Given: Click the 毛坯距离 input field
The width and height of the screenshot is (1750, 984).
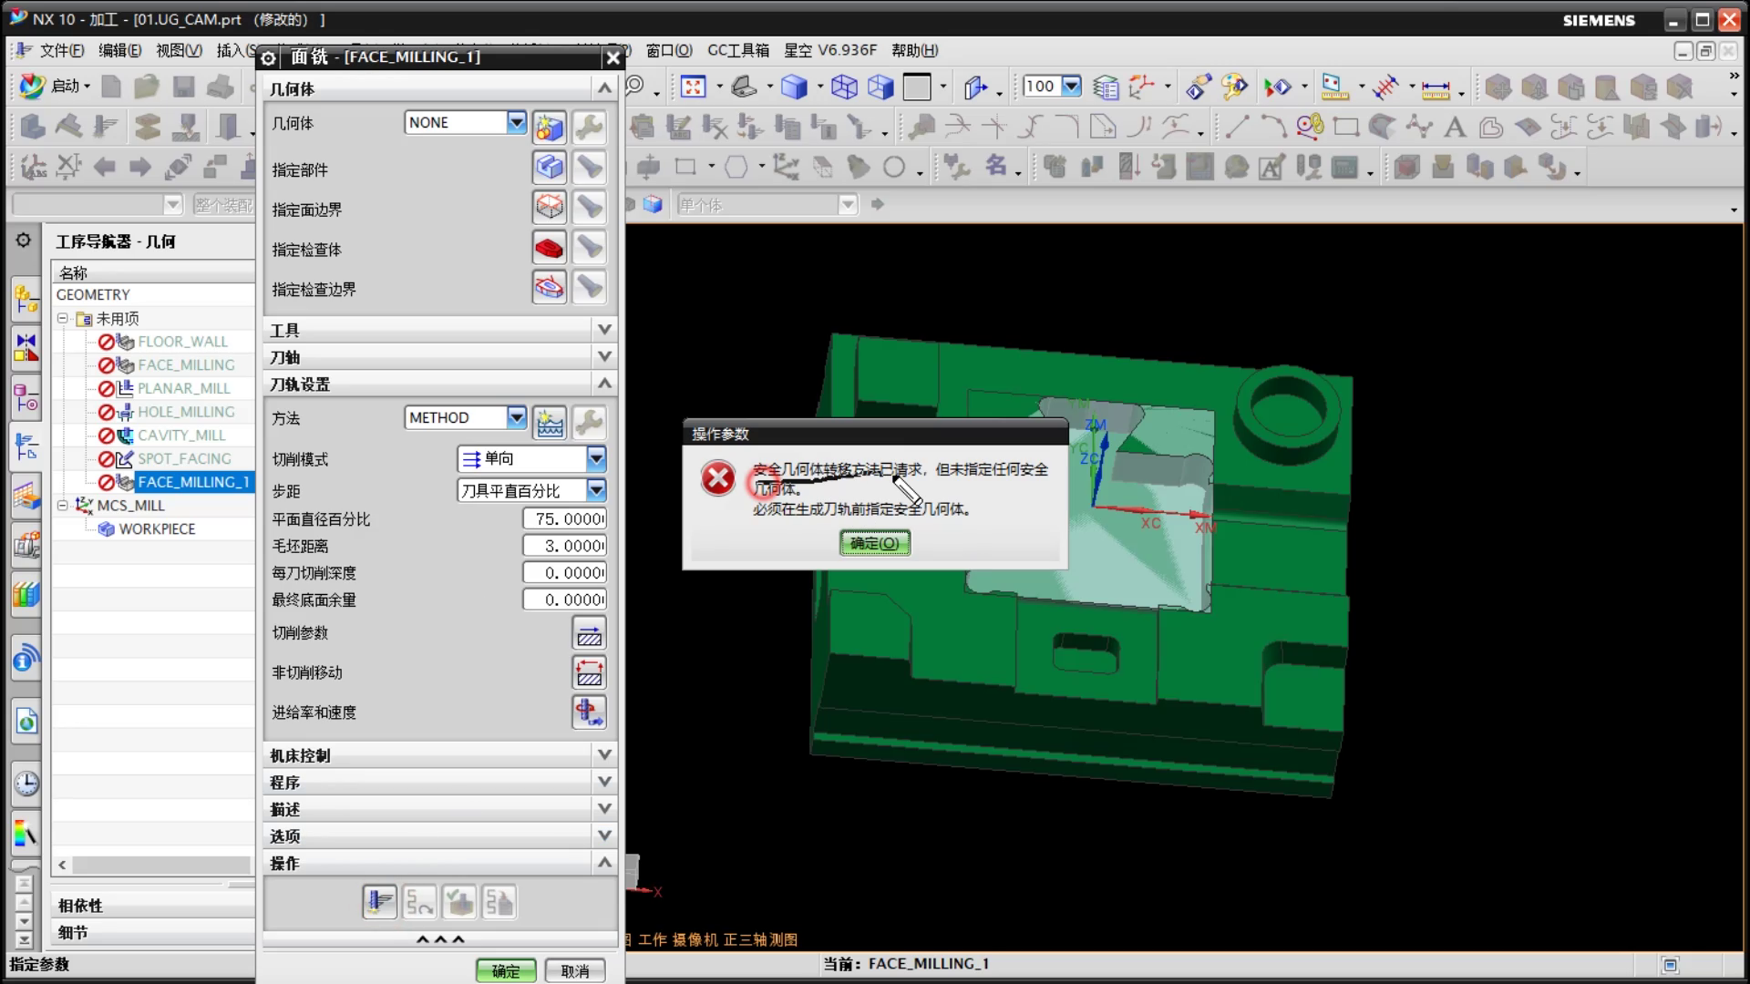Looking at the screenshot, I should click(x=564, y=546).
